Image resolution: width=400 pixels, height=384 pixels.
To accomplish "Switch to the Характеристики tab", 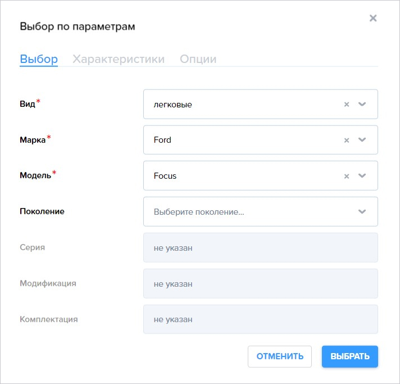I will (119, 59).
